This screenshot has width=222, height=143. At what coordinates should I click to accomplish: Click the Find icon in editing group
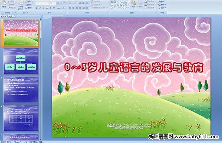click(162, 1)
